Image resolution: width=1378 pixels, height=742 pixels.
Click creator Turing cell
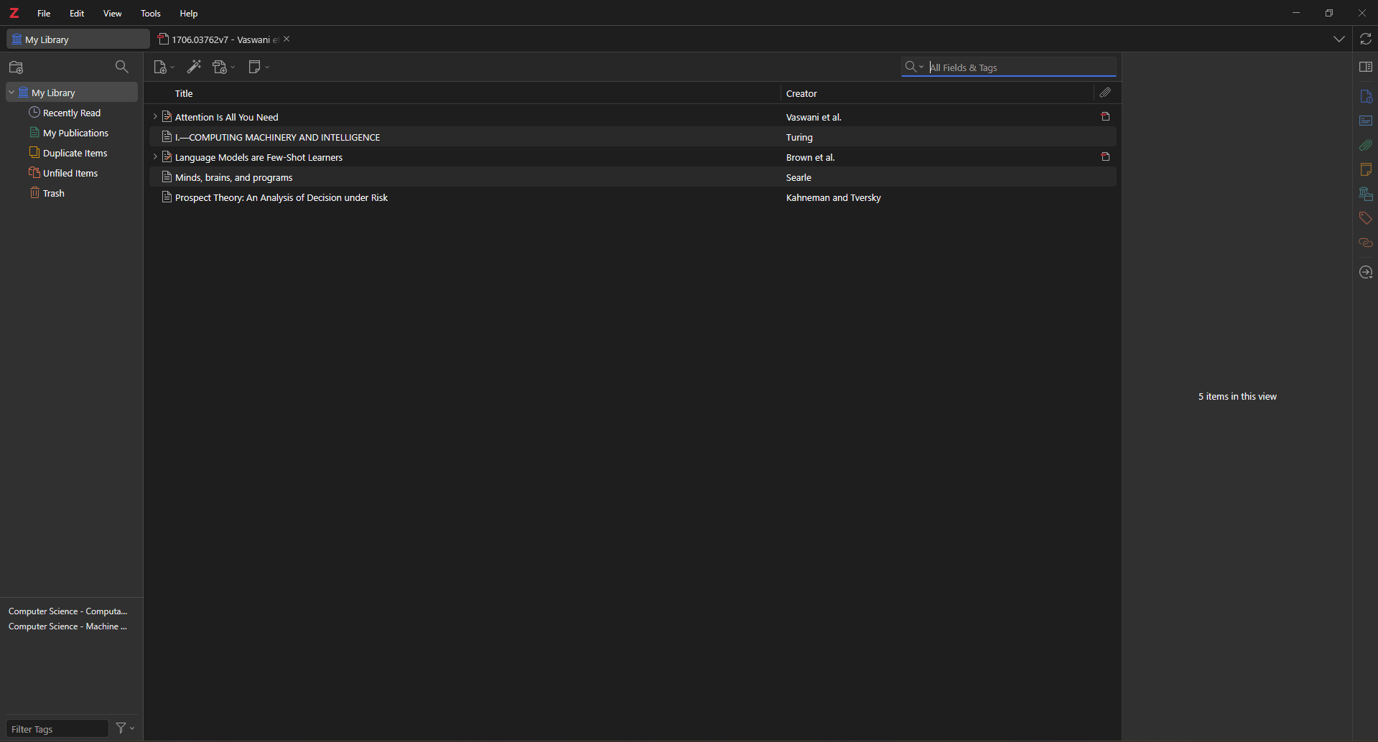[x=799, y=138]
